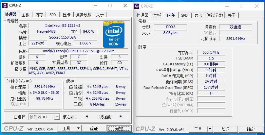Click the 确定 button in right window
This screenshot has height=135, width=265.
pos(251,129)
